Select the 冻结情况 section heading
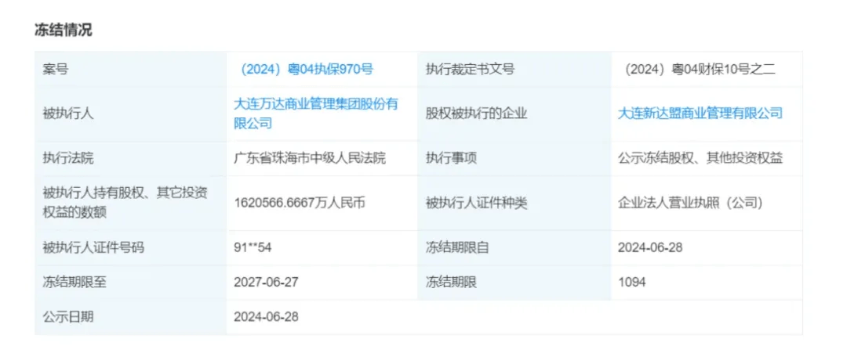The width and height of the screenshot is (847, 364). pyautogui.click(x=64, y=30)
